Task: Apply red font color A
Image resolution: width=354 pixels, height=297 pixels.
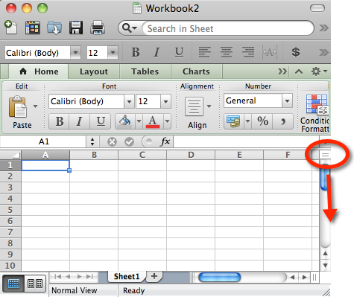Action: 153,121
